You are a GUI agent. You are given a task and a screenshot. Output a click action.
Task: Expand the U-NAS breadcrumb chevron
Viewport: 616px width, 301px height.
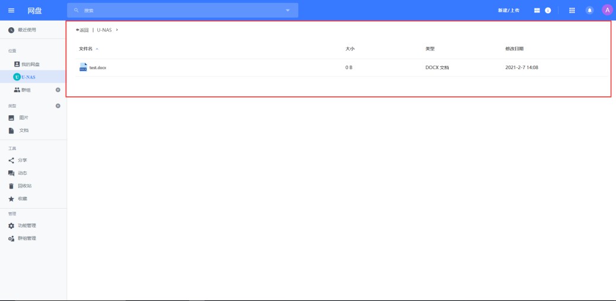(x=117, y=30)
